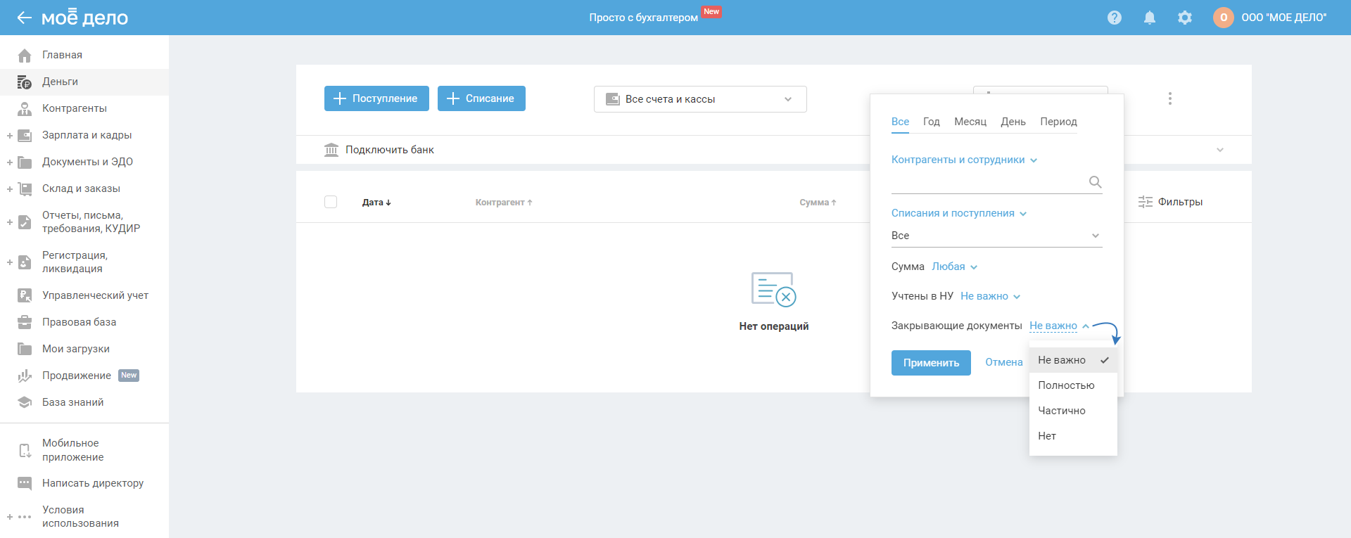Click the Списание button
Image resolution: width=1351 pixels, height=538 pixels.
tap(481, 98)
